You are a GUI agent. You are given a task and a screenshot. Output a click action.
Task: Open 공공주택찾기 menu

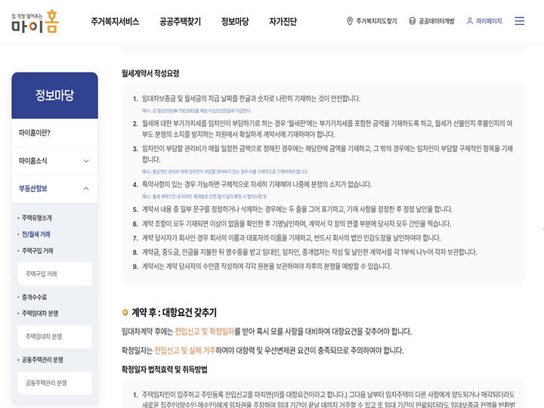point(180,21)
